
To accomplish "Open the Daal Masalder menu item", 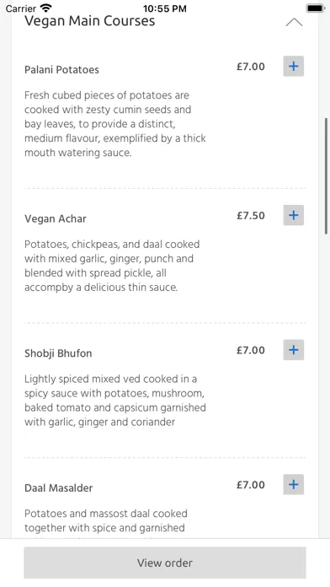I will coord(58,487).
